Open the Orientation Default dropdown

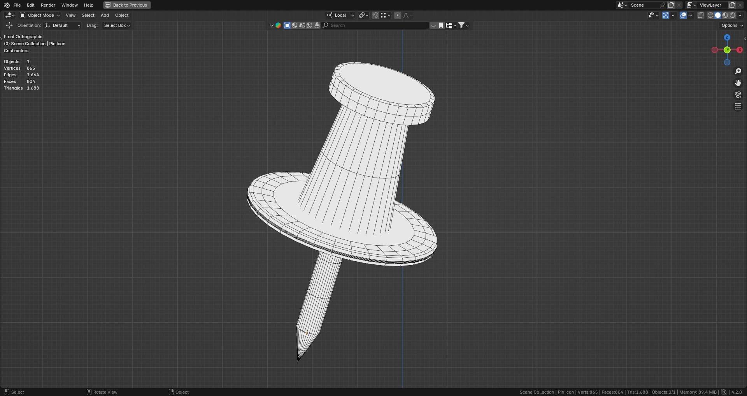click(63, 25)
